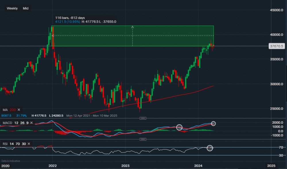
Task: Click the circle marker on RSI line
Action: (210, 148)
